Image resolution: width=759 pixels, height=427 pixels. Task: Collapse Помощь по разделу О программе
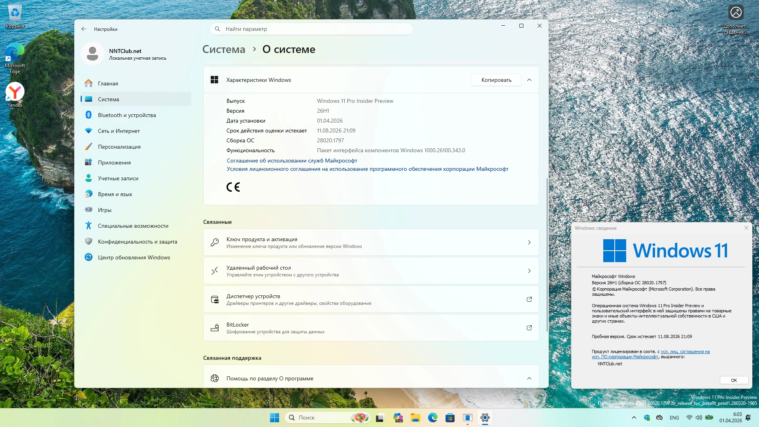(x=529, y=378)
